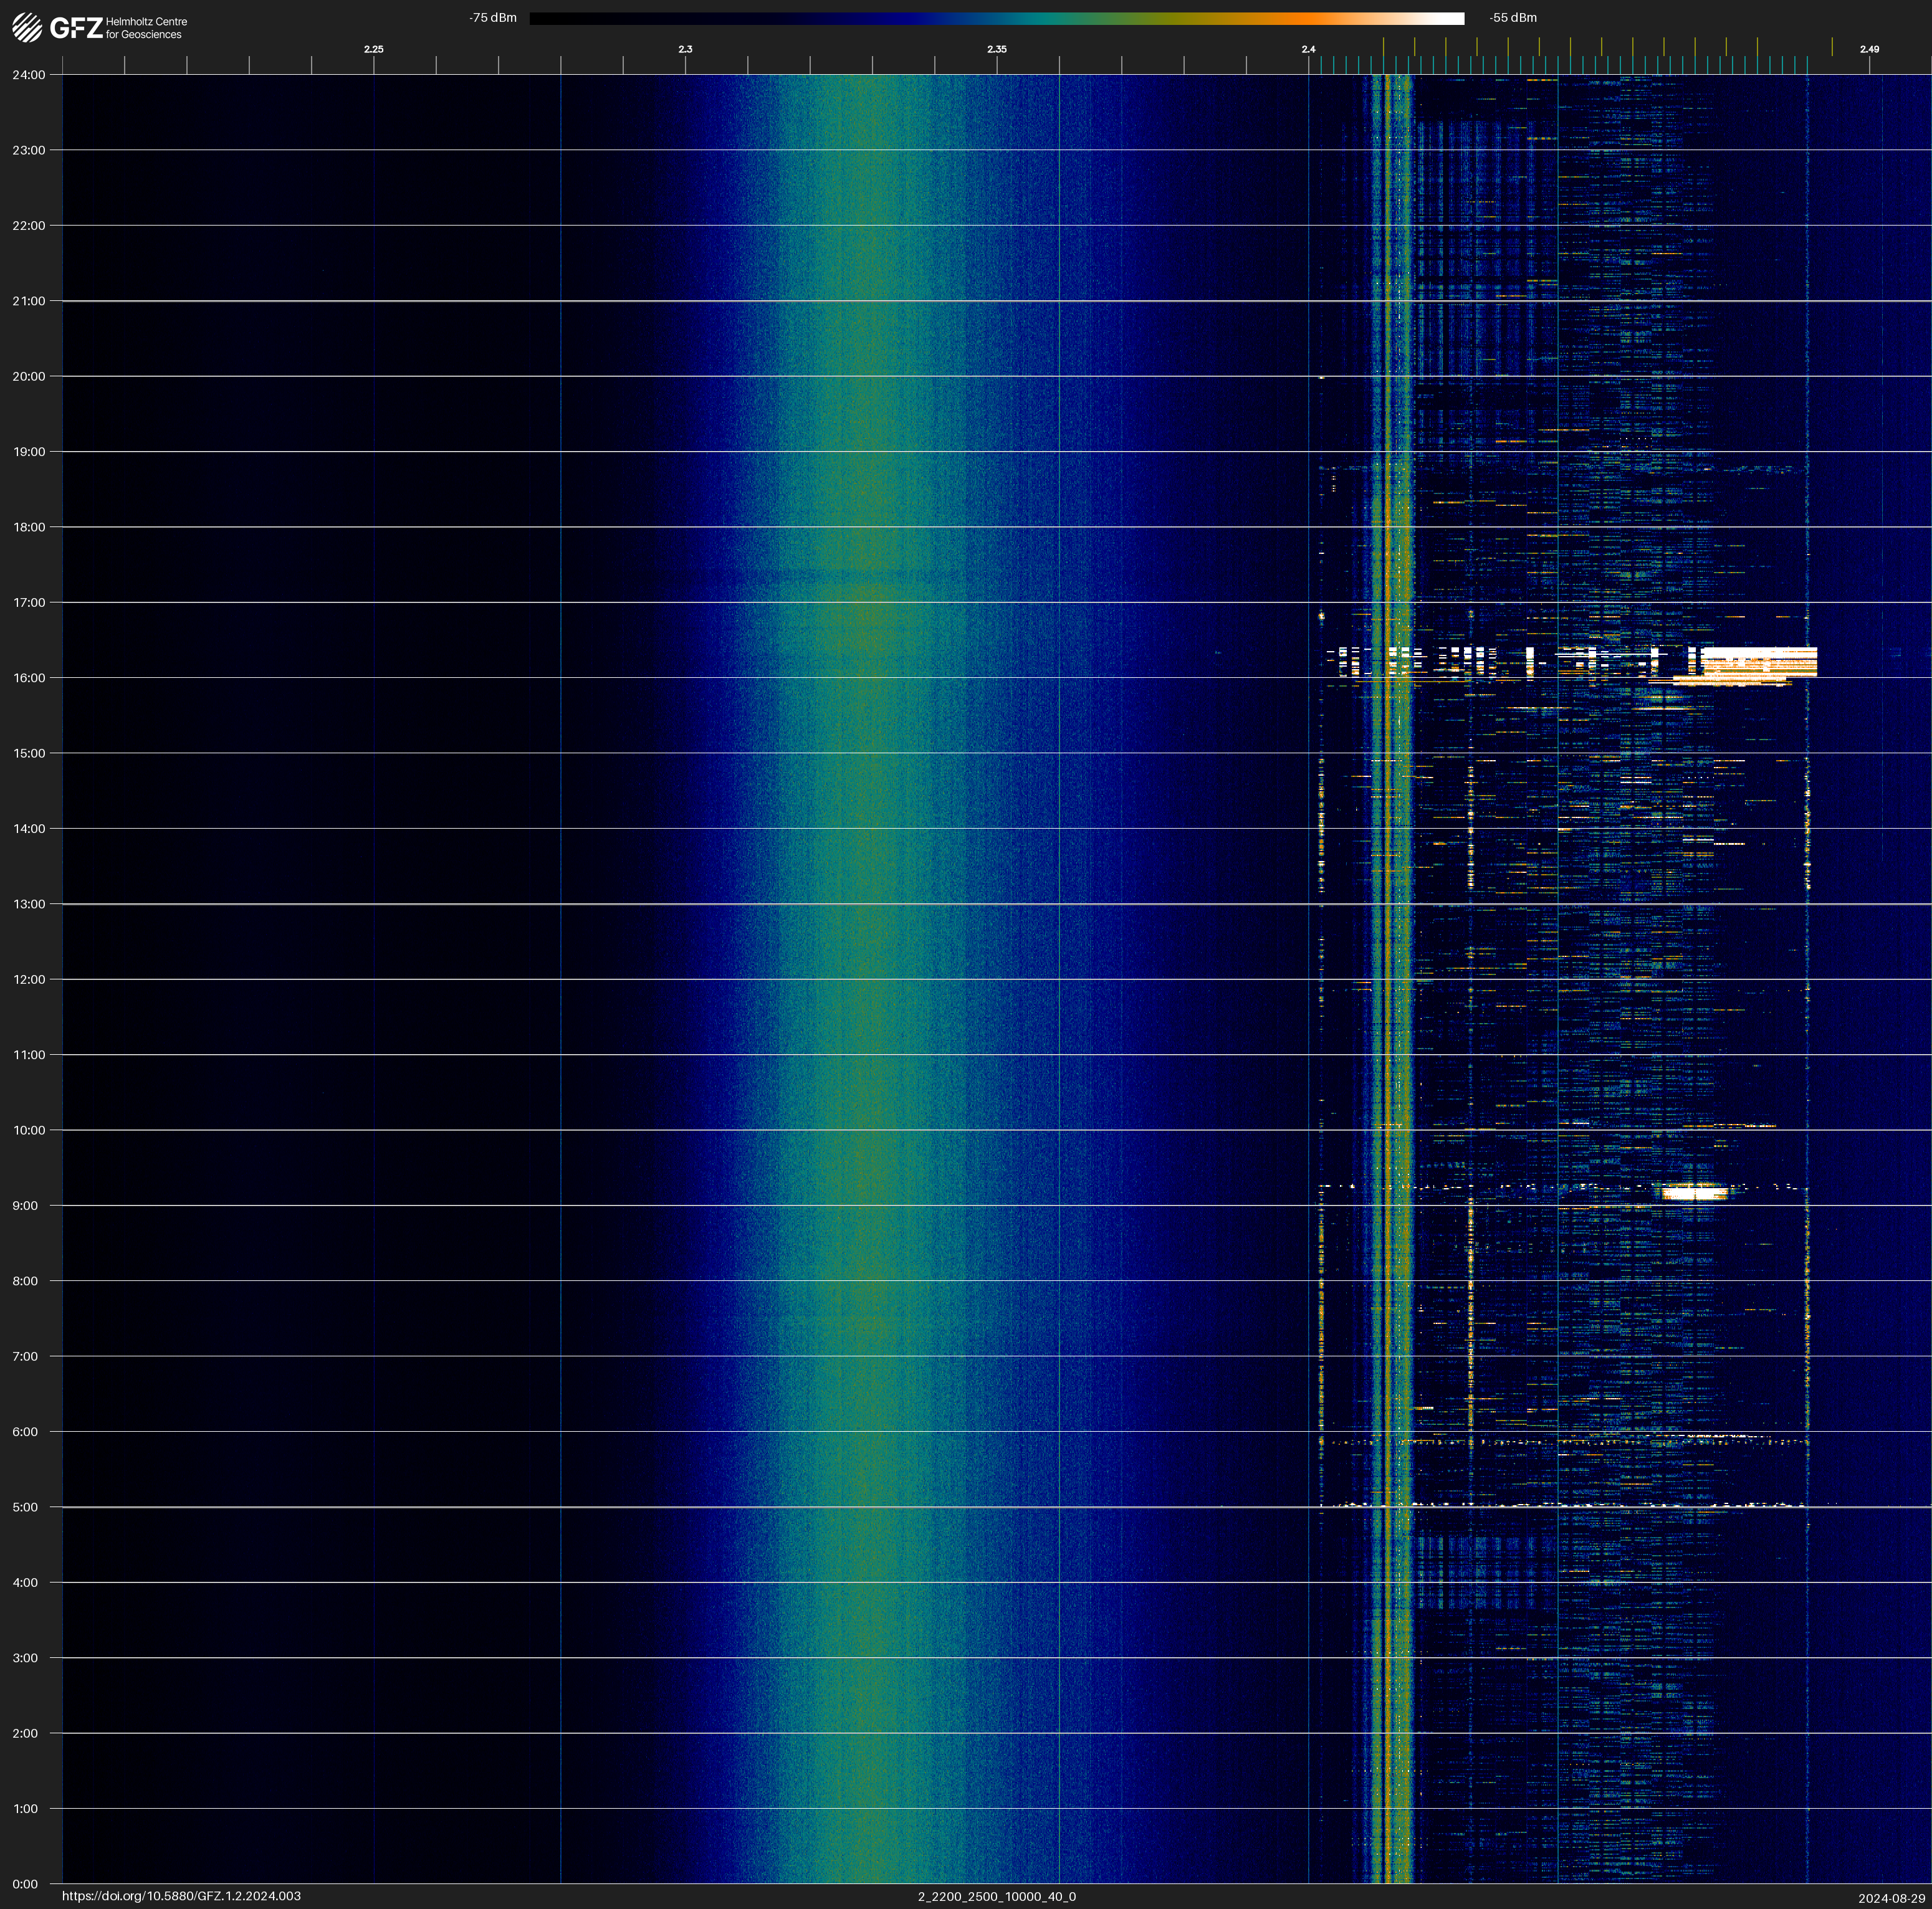Click the 2024-08-29 date label

1891,1898
